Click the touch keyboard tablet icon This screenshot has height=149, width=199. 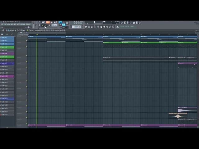[x=113, y=27]
